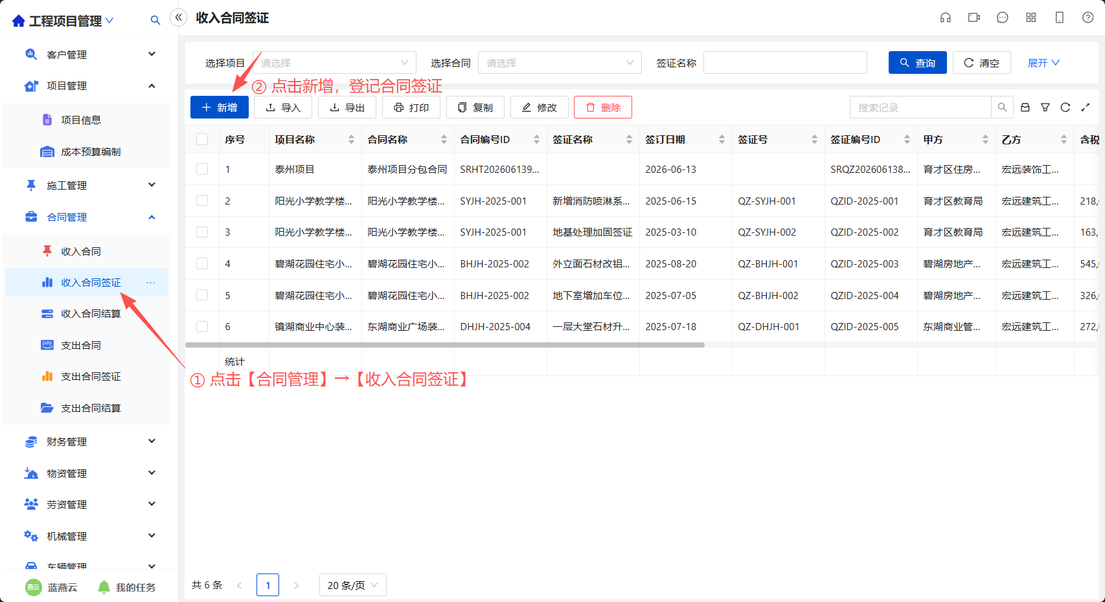Sort by 甲方 column sort arrows
Screen dimensions: 1105x602
(985, 139)
